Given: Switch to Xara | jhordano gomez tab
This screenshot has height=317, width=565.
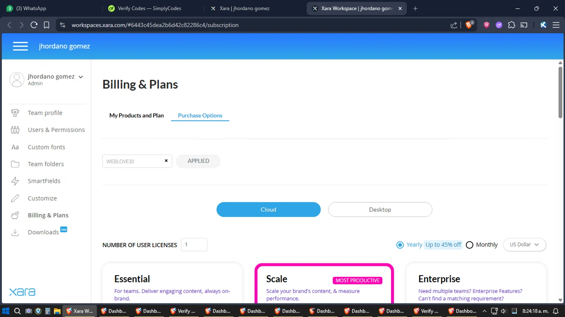Looking at the screenshot, I should 254,8.
